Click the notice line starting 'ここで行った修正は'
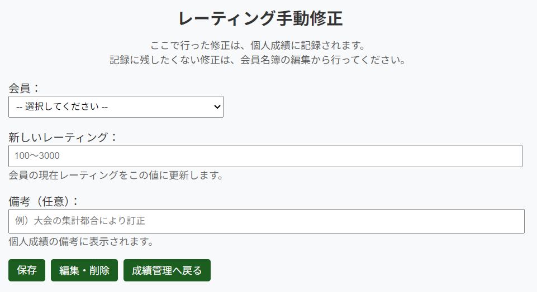Screen dimensions: 537x292 258,45
